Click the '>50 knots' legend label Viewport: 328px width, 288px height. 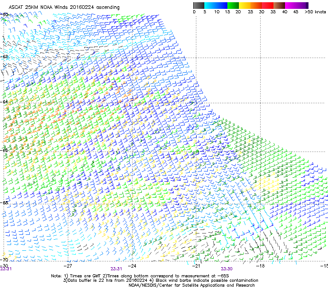click(x=315, y=12)
